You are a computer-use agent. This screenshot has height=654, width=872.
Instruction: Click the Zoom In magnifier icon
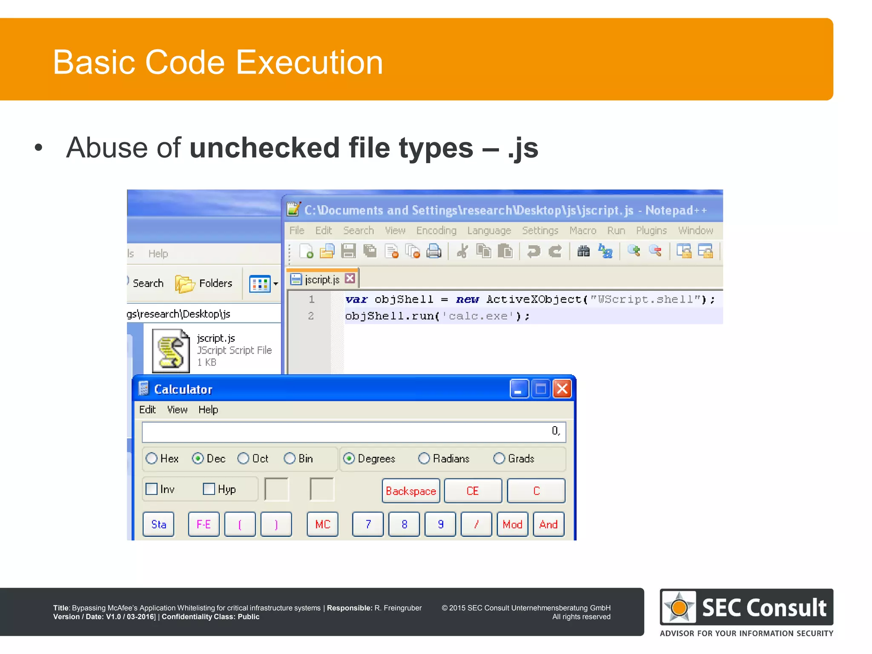pyautogui.click(x=634, y=251)
